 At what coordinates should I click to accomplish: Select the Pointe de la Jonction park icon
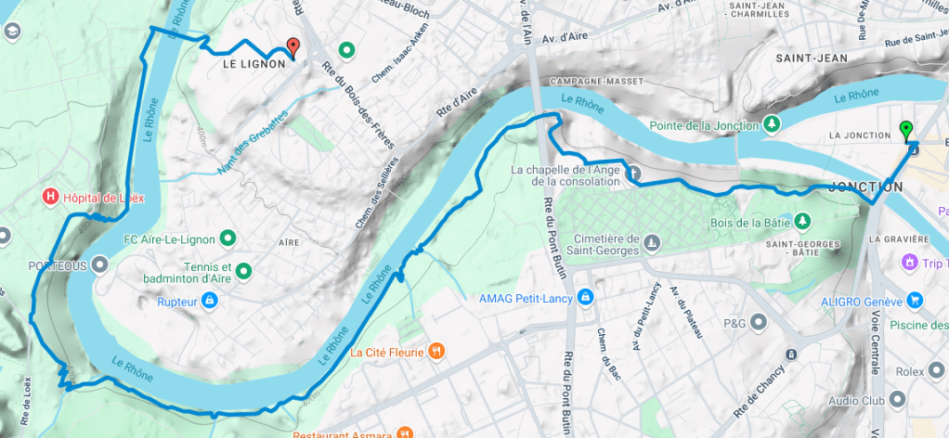pyautogui.click(x=772, y=125)
